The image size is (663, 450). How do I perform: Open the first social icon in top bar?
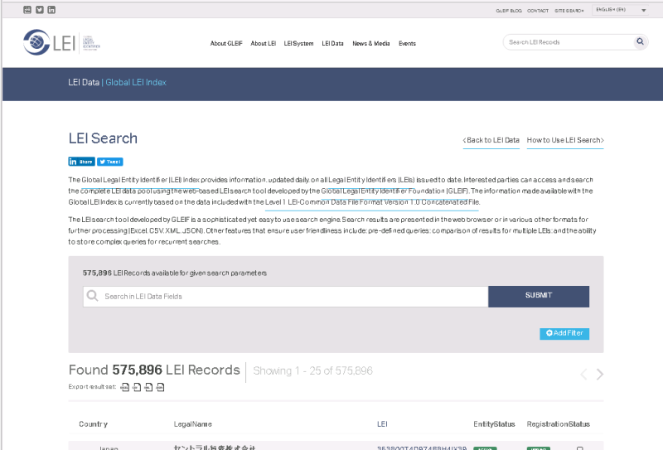27,10
